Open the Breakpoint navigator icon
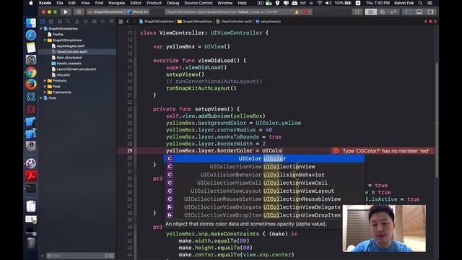 (x=103, y=22)
